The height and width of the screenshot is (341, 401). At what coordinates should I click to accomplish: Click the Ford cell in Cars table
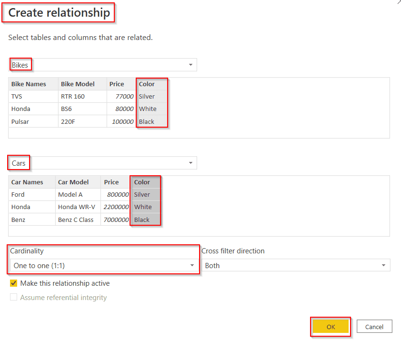tap(32, 194)
